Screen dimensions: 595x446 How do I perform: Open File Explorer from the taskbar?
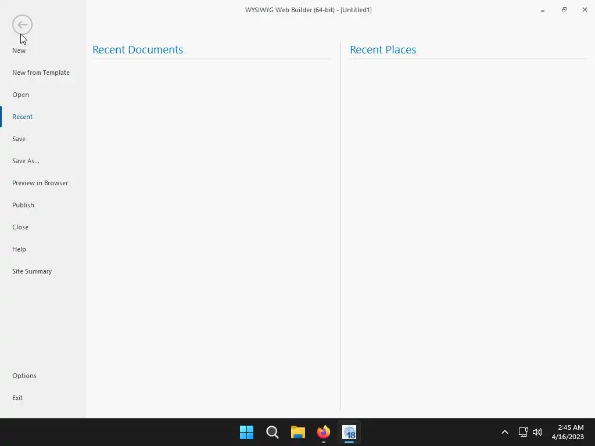pos(298,432)
